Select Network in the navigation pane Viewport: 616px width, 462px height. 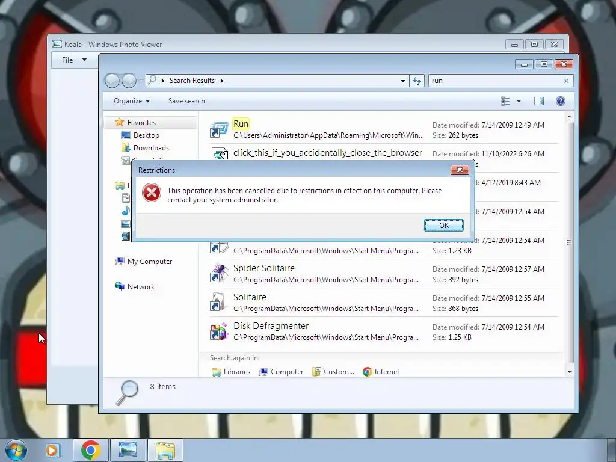click(141, 287)
